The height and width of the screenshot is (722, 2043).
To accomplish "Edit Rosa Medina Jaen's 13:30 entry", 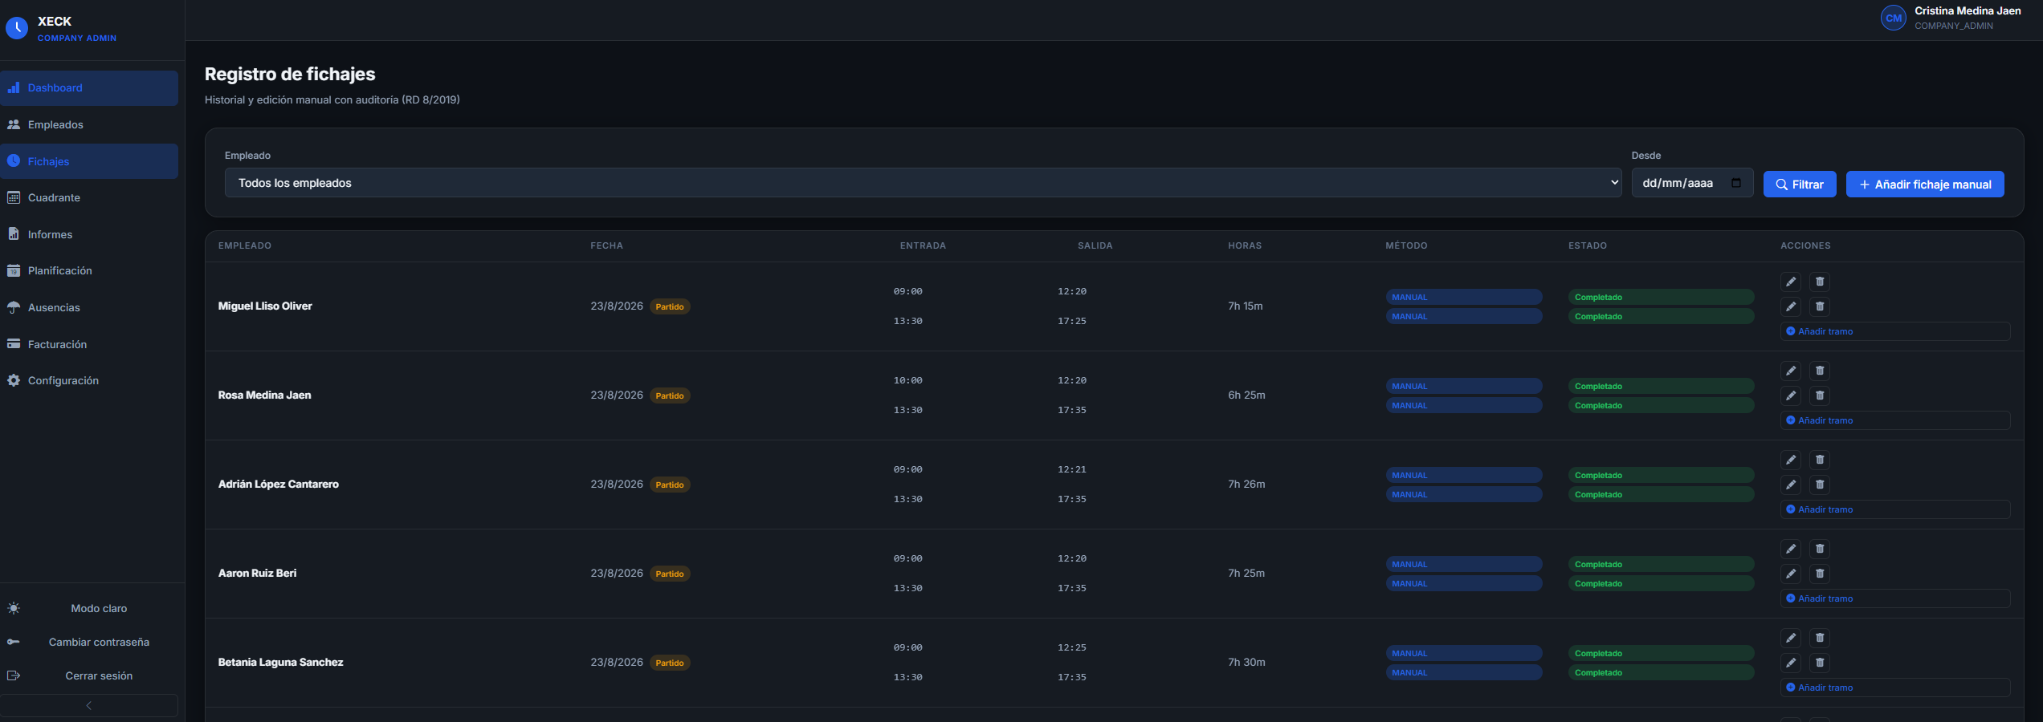I will (1790, 395).
